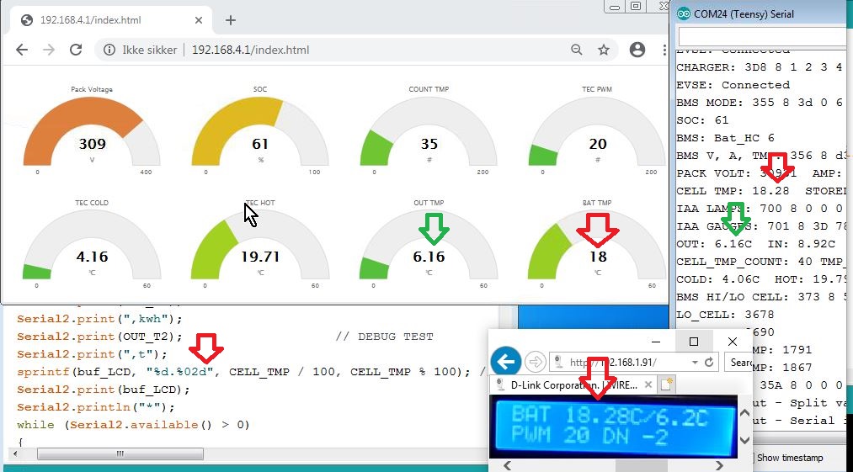This screenshot has width=853, height=472.
Task: Click the Internet Explorer Search box
Action: click(738, 362)
